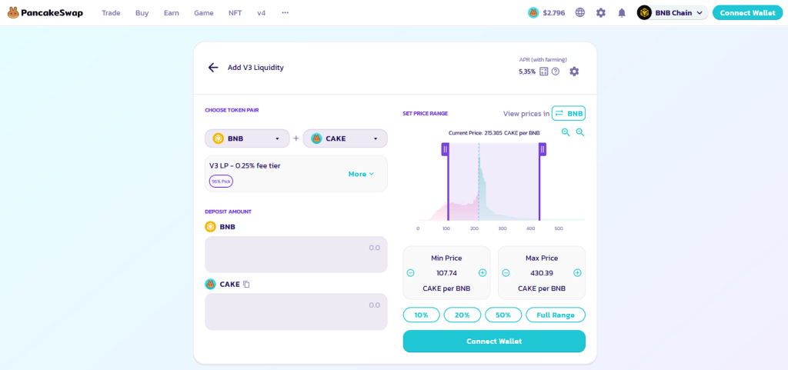This screenshot has height=370, width=788.
Task: Click the back arrow beside Add V3 Liquidity
Action: 213,68
